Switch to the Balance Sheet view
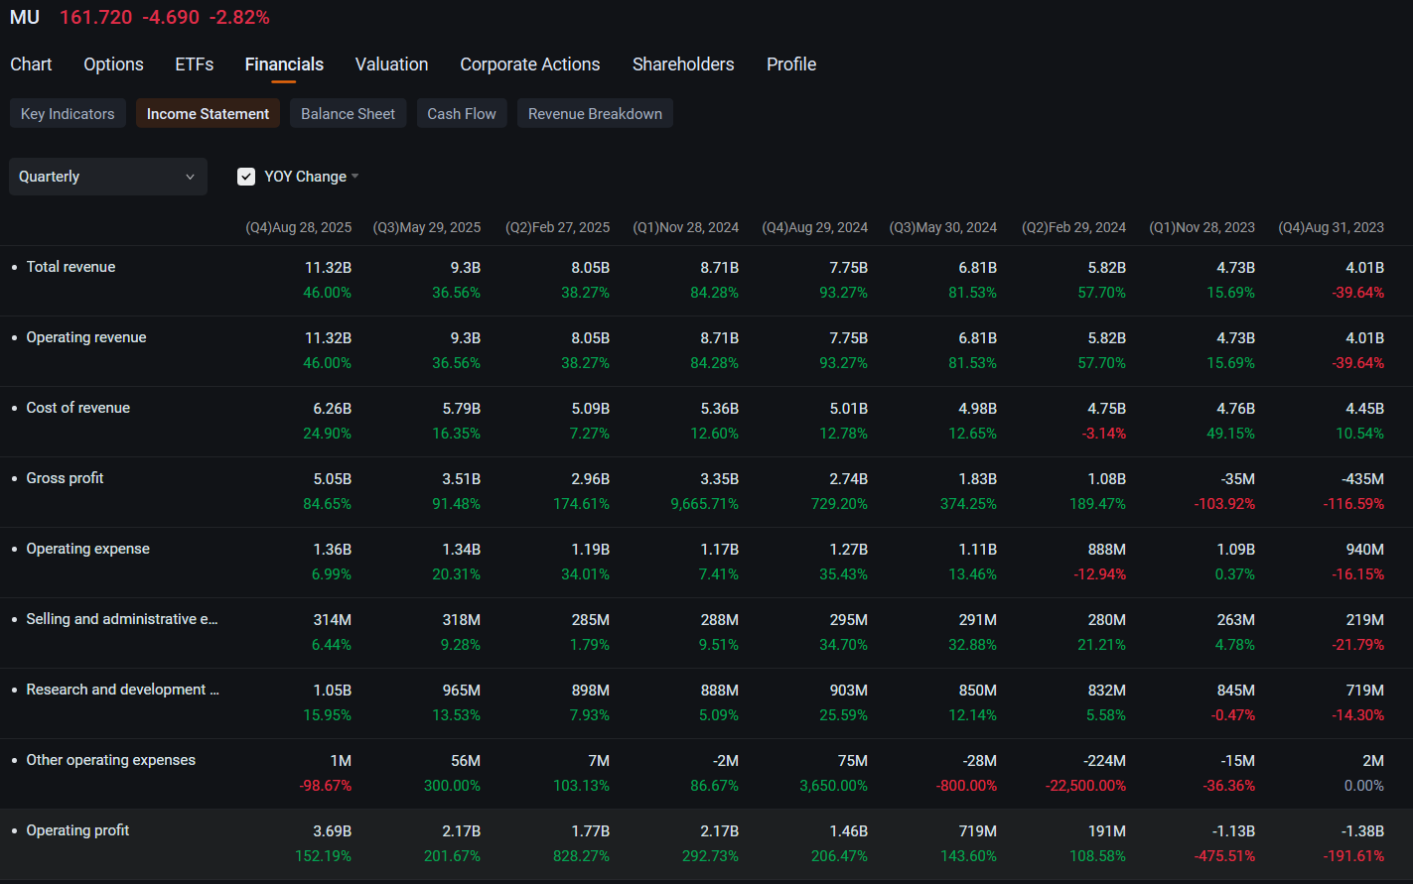The width and height of the screenshot is (1413, 884). click(x=348, y=114)
